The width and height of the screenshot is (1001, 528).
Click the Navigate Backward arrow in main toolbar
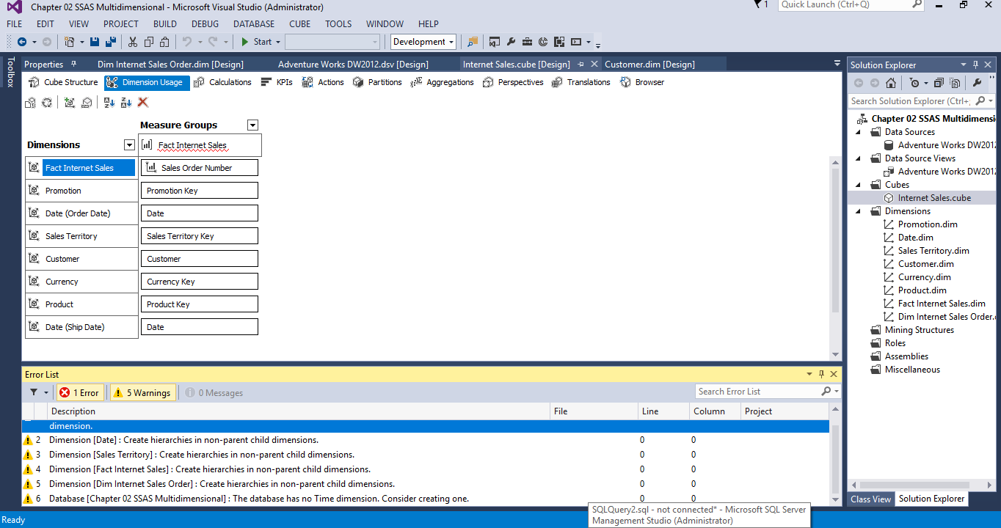[x=22, y=42]
